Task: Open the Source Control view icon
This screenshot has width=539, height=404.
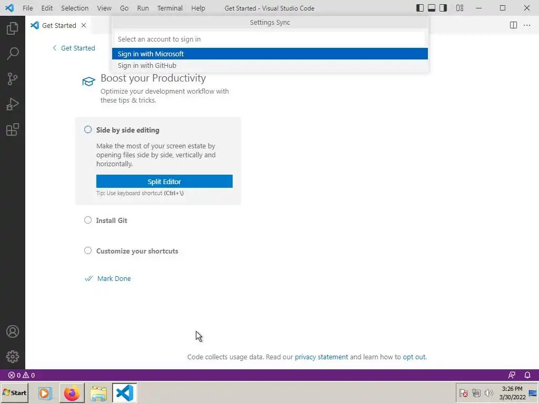Action: (13, 79)
